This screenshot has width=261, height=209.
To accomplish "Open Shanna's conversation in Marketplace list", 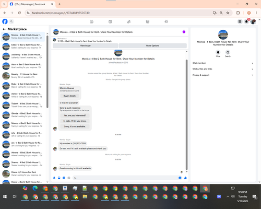I will point(23,164).
